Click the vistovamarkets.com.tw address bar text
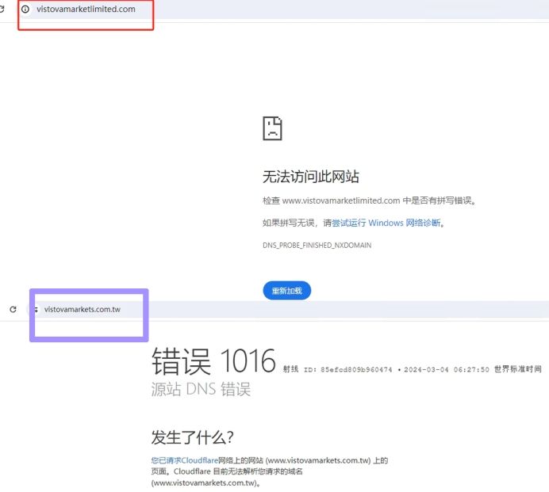The width and height of the screenshot is (549, 492). point(83,310)
